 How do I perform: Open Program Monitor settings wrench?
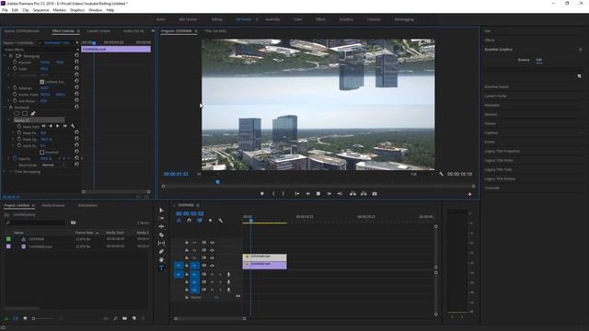[x=441, y=174]
